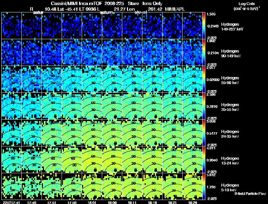Click the color bar beside Hydrogen 55-90 keV

[x=204, y=79]
